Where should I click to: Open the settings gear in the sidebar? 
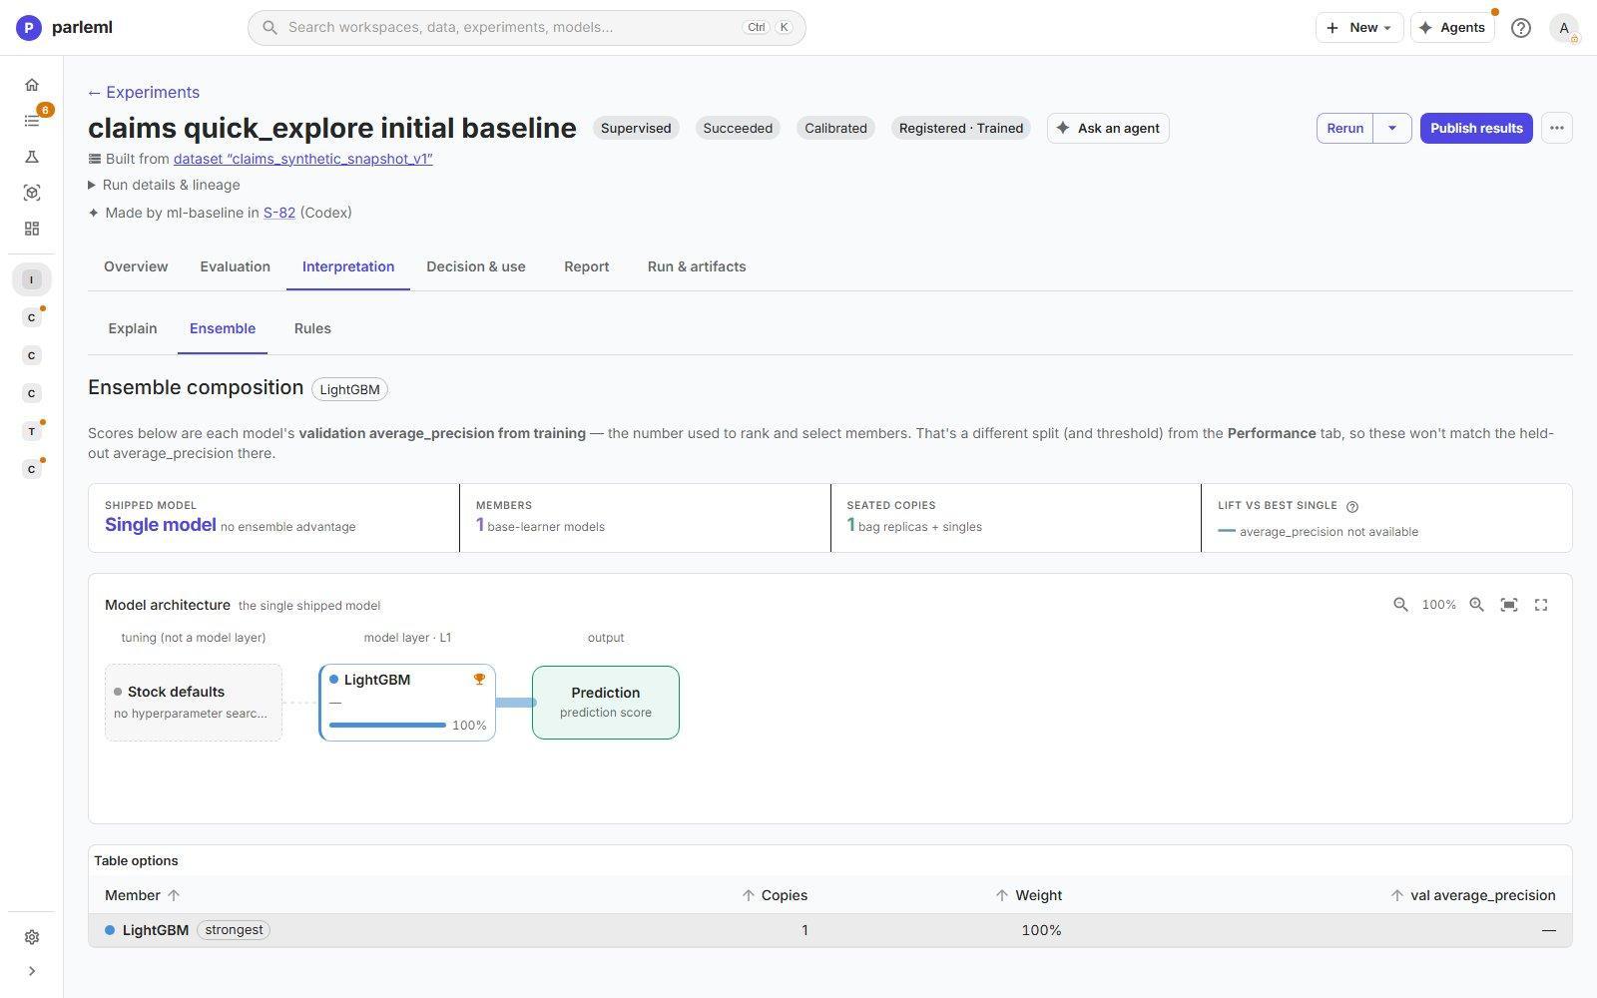pos(32,937)
